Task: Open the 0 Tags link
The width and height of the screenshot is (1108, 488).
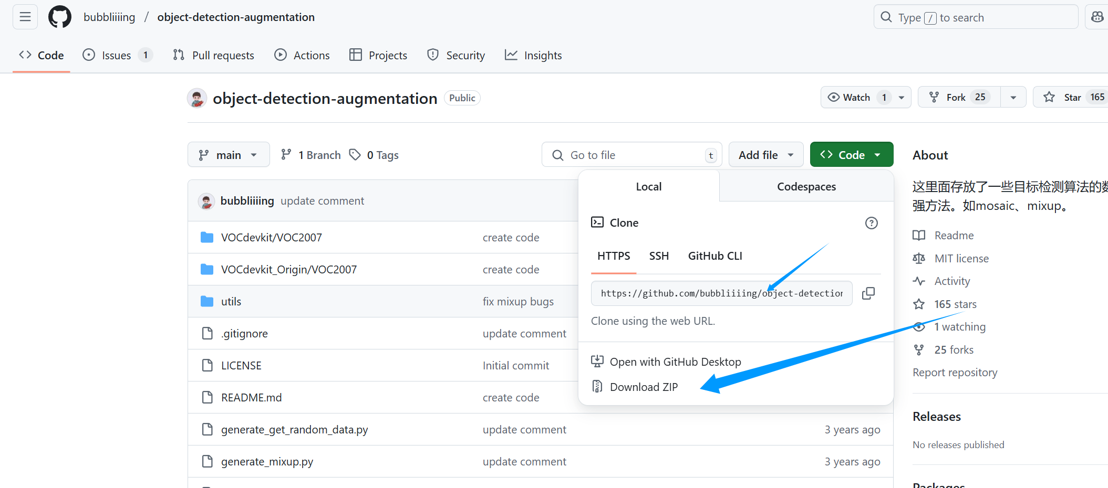Action: tap(375, 155)
